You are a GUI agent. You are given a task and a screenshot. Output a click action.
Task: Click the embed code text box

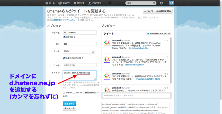click(x=137, y=107)
